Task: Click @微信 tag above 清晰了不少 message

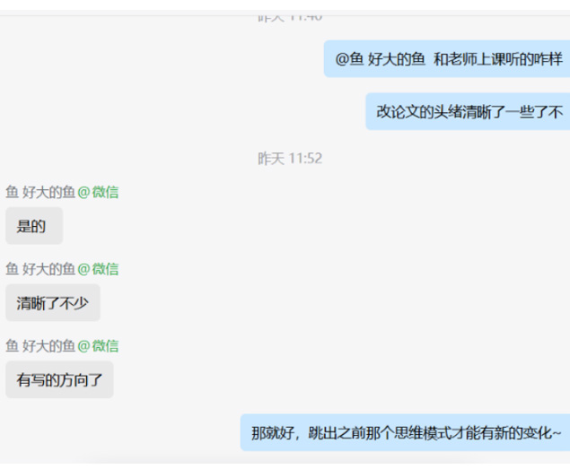Action: click(98, 269)
